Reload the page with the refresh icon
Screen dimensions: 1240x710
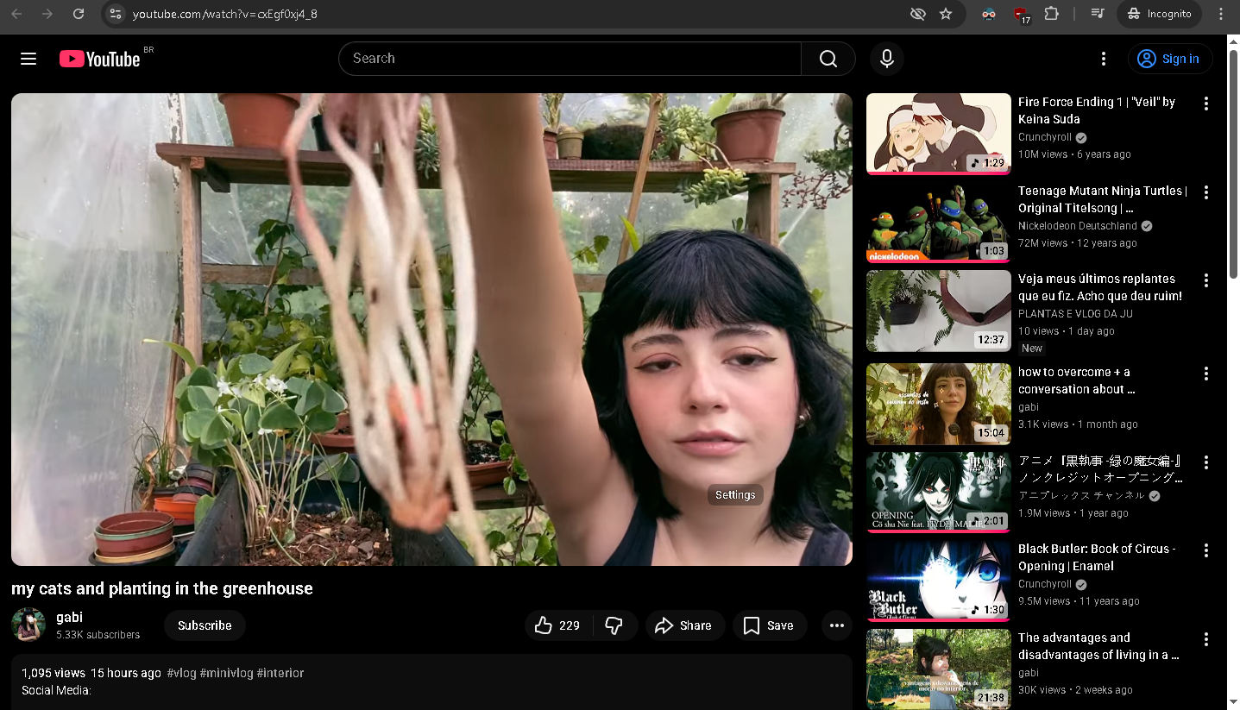tap(79, 14)
